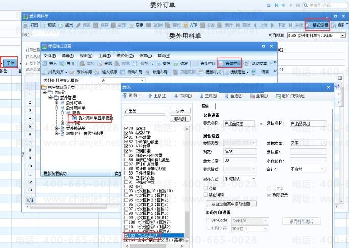Toggle the 列项显示 checkbox
The width and height of the screenshot is (349, 248).
coord(269,195)
